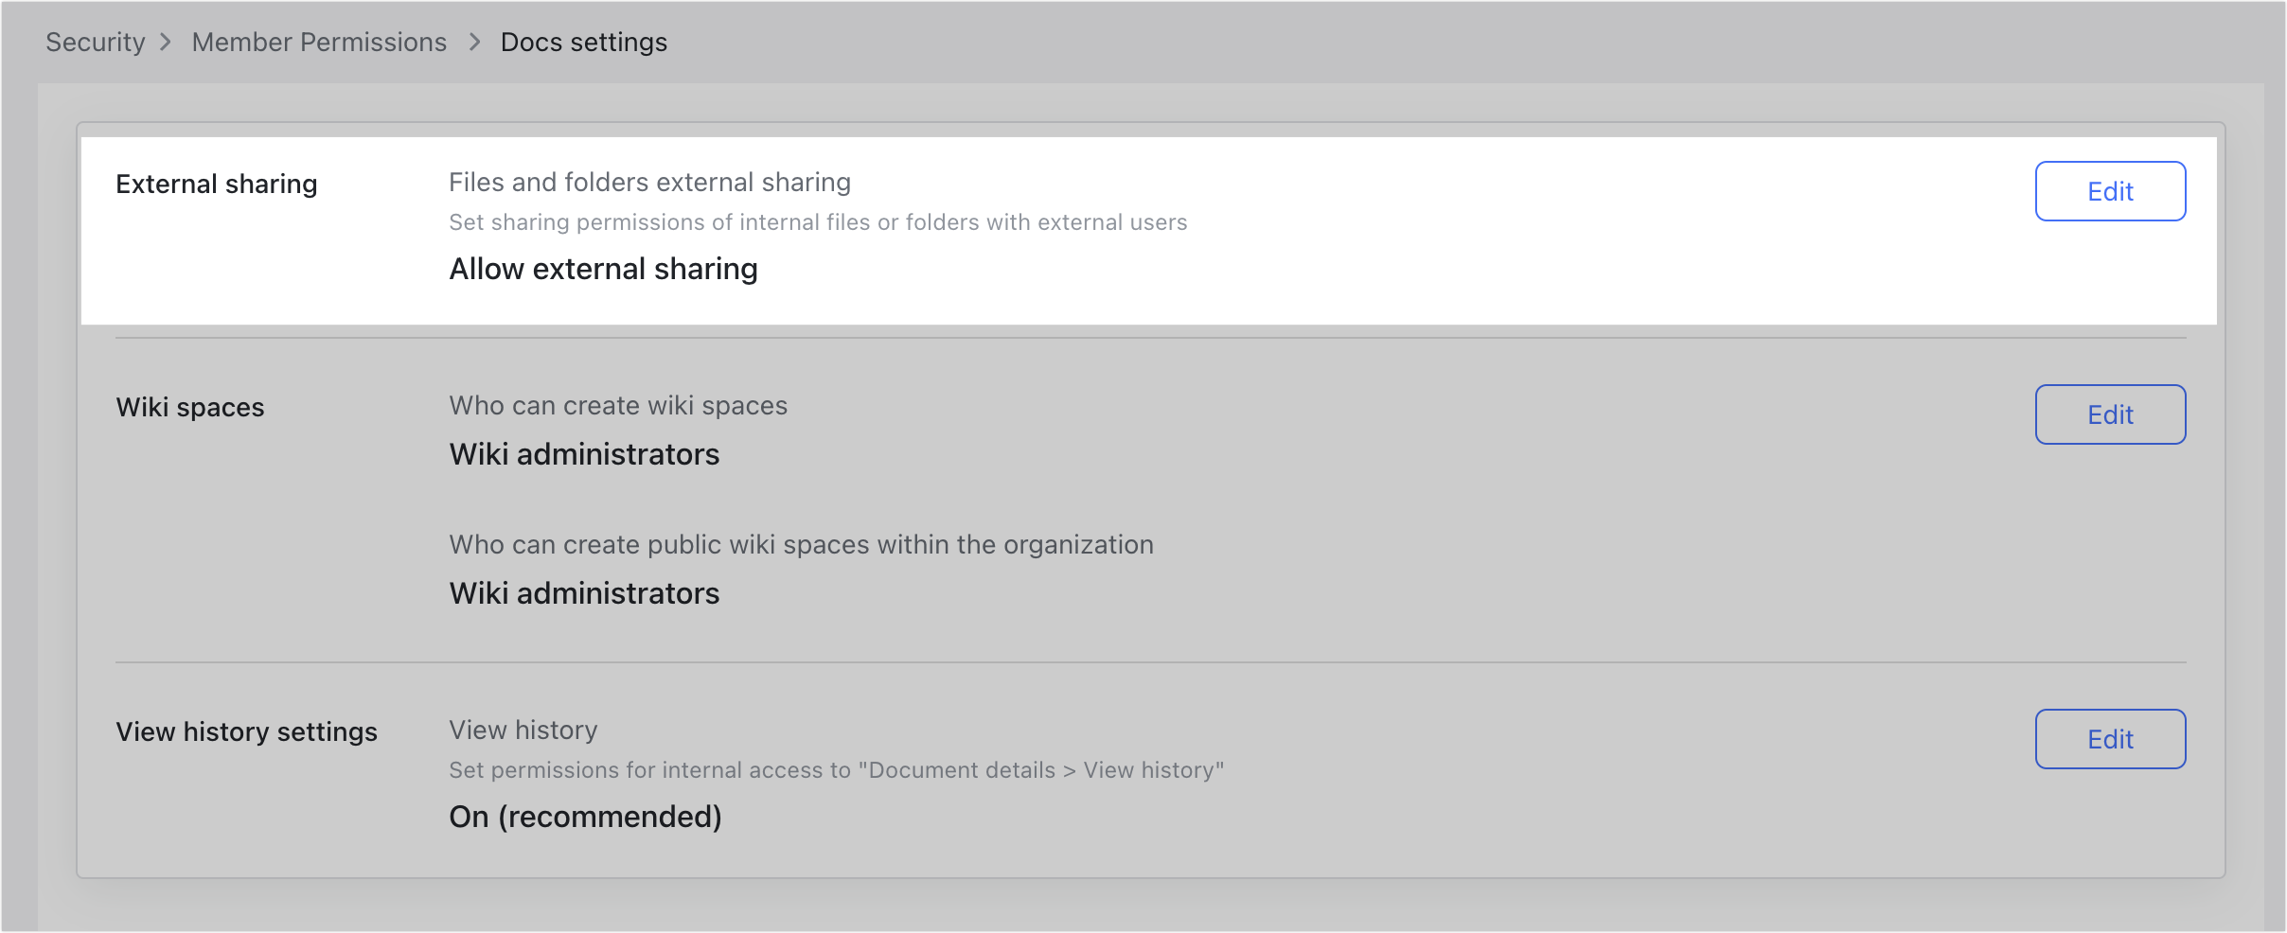
Task: Click the external sharing permissions description text
Action: 819,222
